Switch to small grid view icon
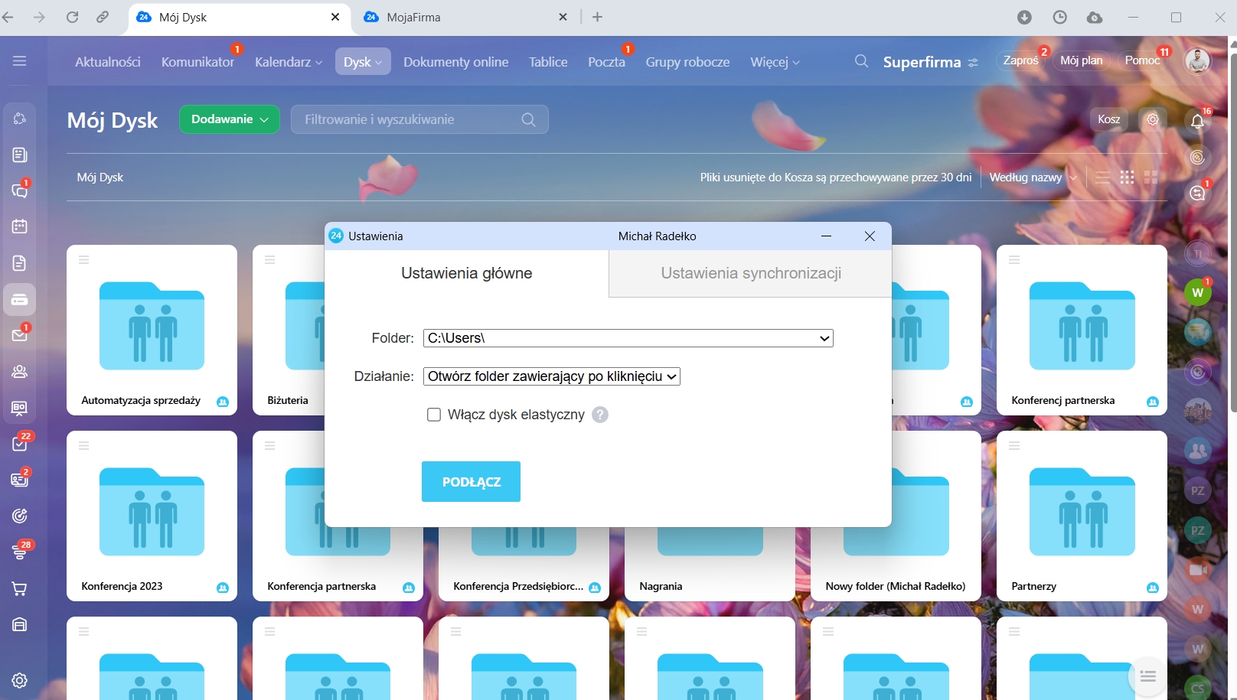Screen dimensions: 1237x700 tap(1127, 177)
